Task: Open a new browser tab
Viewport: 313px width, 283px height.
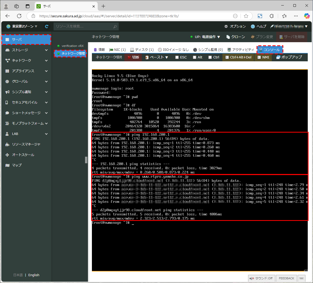Action: (x=103, y=6)
